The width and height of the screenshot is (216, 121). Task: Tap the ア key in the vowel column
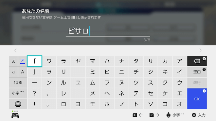coord(179,61)
